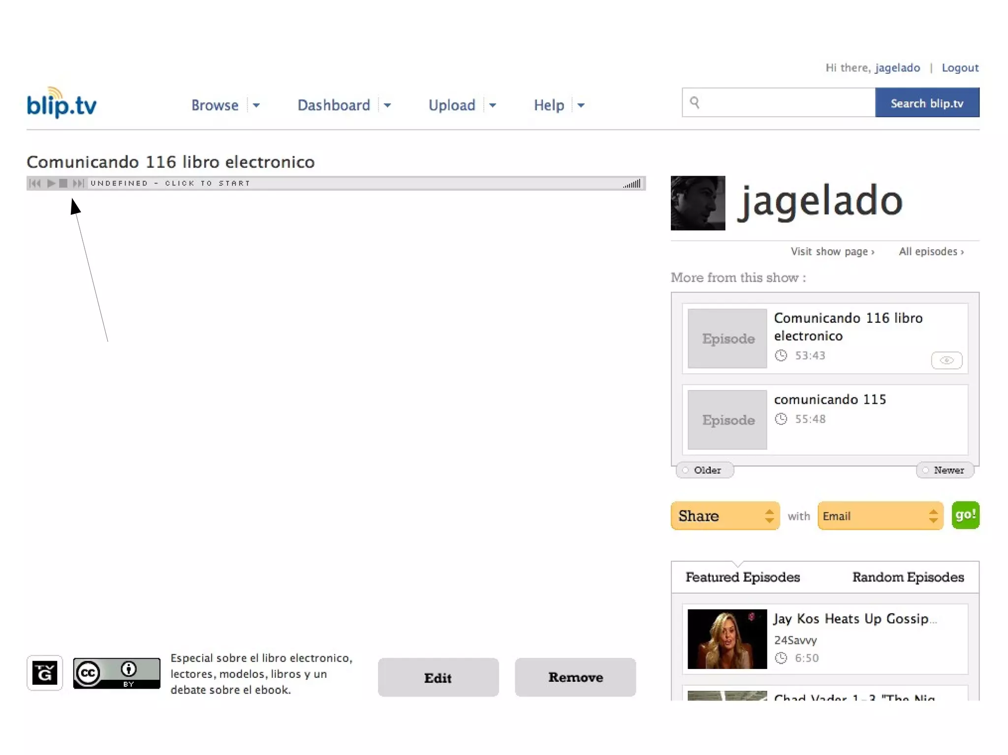Click the Creative Commons BY license badge
Image resolution: width=1008 pixels, height=755 pixels.
[x=117, y=672]
